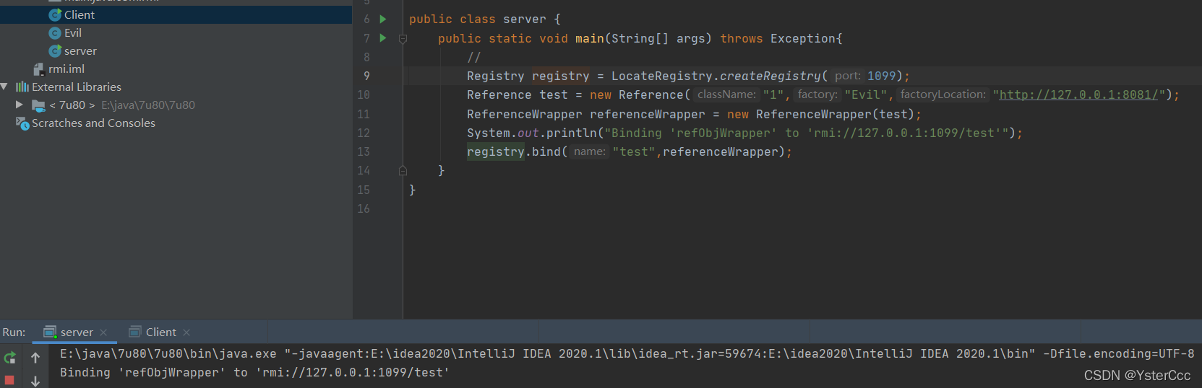Screen dimensions: 1202x388
Task: Click the up arrow in run console
Action: [35, 357]
